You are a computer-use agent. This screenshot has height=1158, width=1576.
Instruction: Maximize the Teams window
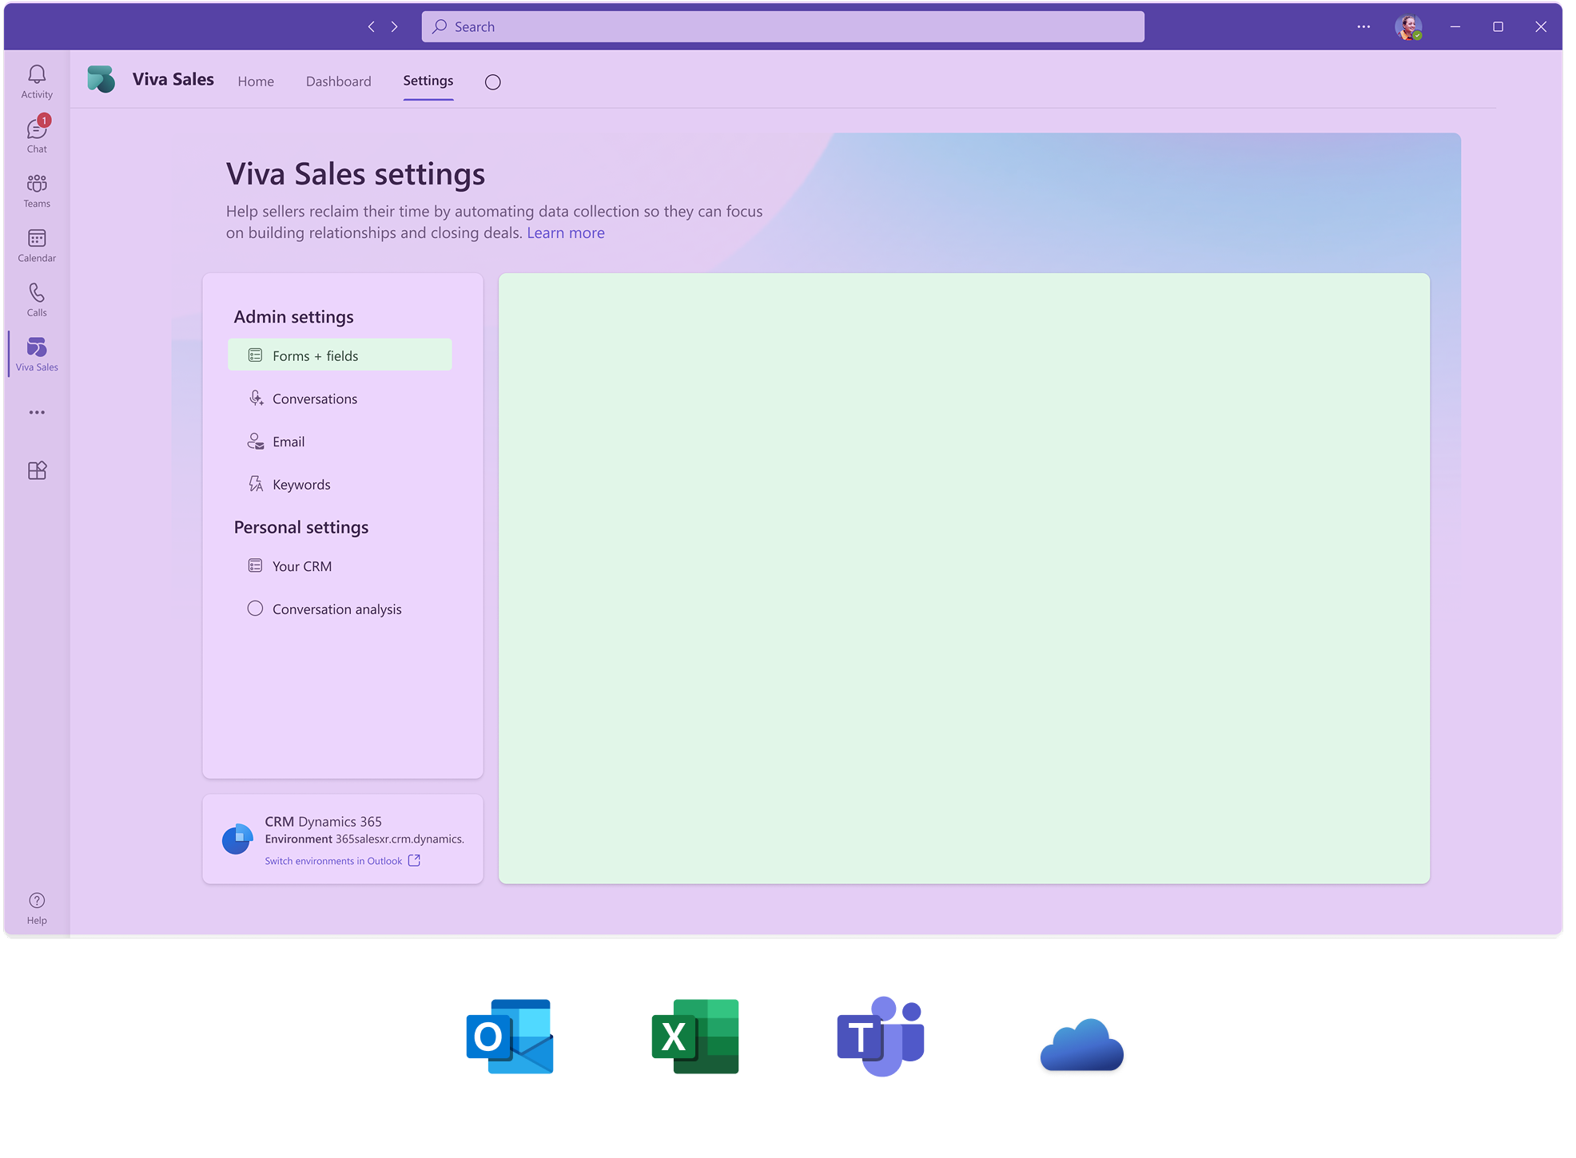click(x=1498, y=26)
